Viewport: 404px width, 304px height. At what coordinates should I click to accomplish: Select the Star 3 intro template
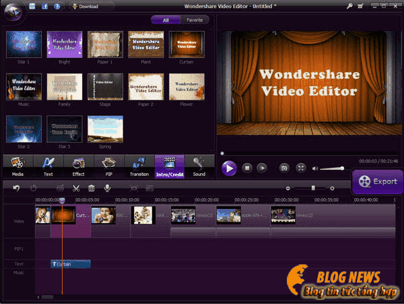(x=65, y=129)
